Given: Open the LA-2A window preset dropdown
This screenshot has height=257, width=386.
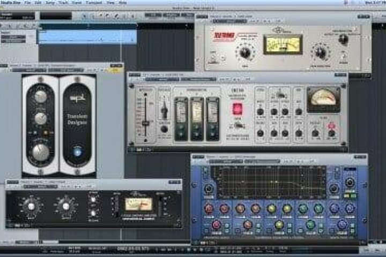Looking at the screenshot, I should 229,21.
